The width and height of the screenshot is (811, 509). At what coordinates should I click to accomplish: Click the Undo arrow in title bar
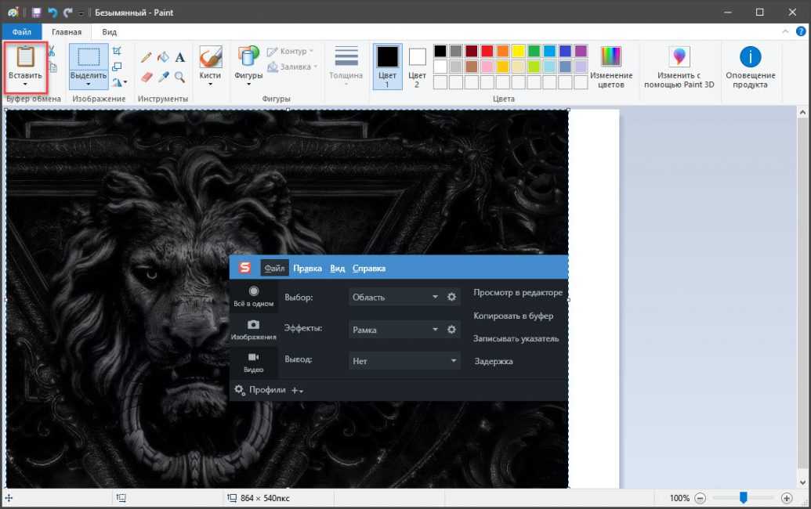click(x=52, y=13)
